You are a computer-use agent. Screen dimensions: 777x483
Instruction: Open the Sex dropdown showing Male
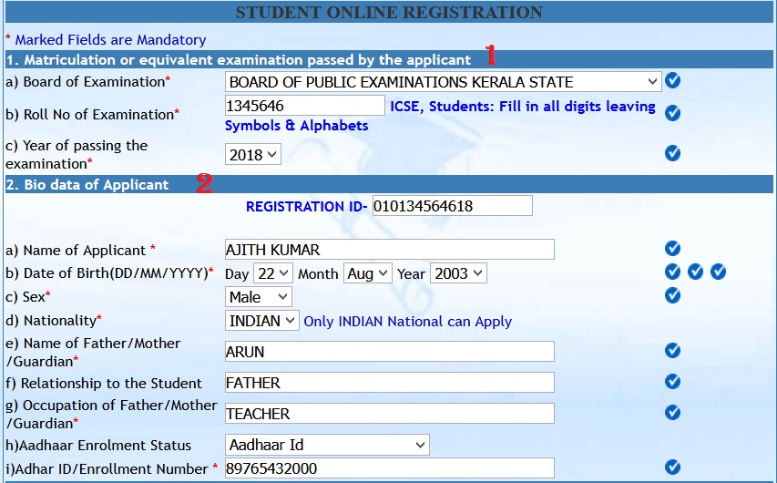point(258,297)
